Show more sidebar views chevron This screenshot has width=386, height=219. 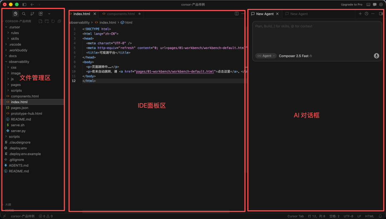click(x=49, y=14)
